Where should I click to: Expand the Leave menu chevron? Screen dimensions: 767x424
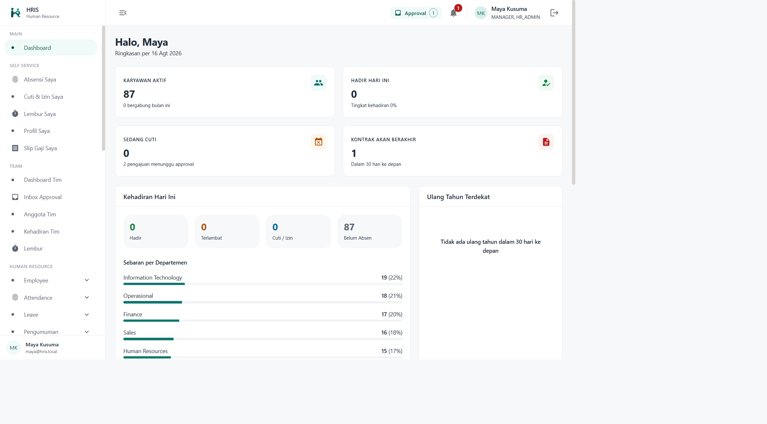(87, 315)
